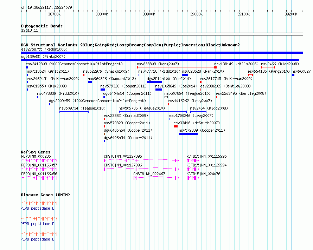
Task: Click esv23382 (Conrad2009) label
Action: click(126, 116)
